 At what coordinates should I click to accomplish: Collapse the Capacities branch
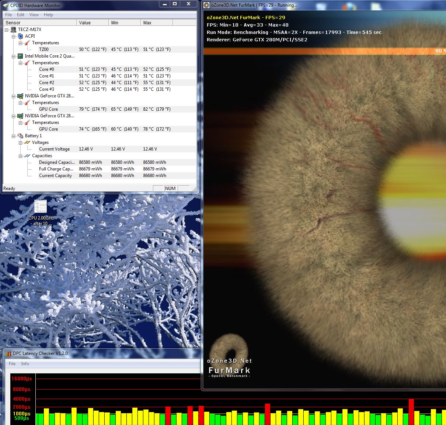coord(21,156)
